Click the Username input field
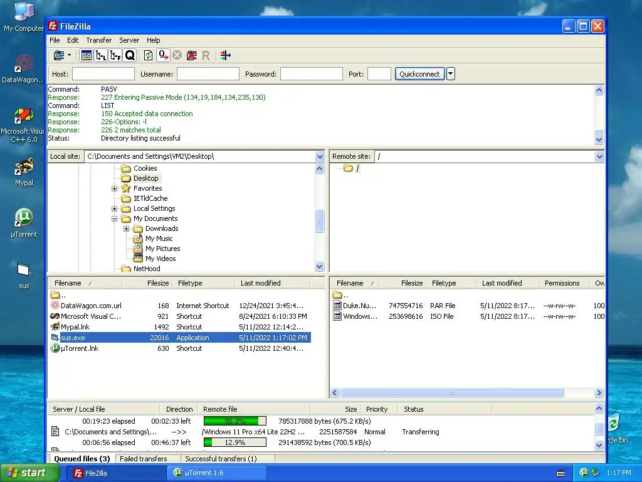Viewport: 642px width, 482px height. point(208,74)
